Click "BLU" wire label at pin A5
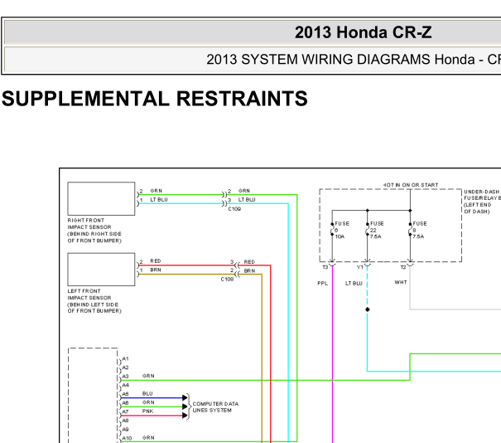The width and height of the screenshot is (501, 443). [147, 393]
